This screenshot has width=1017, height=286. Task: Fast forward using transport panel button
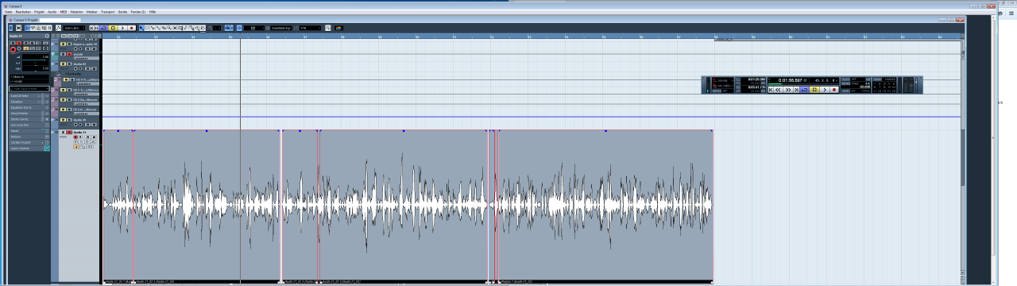(788, 90)
